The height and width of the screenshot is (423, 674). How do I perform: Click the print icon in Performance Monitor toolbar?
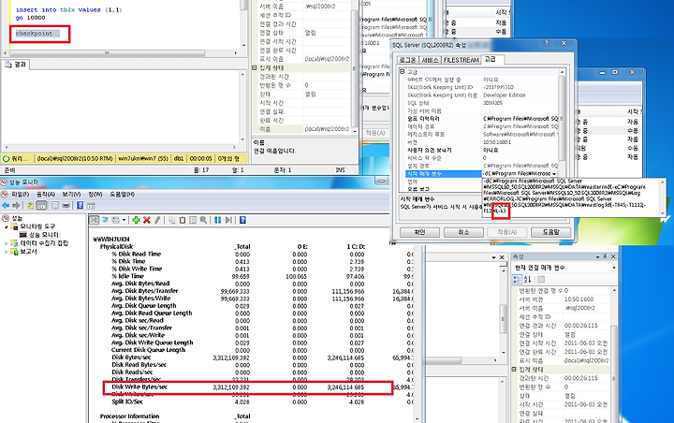tap(66, 206)
